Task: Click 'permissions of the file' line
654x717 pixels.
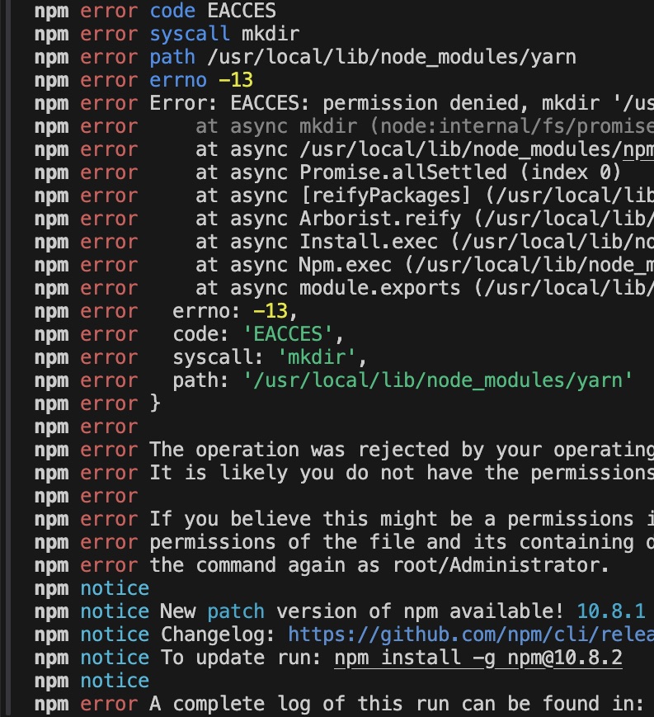Action: (x=344, y=542)
